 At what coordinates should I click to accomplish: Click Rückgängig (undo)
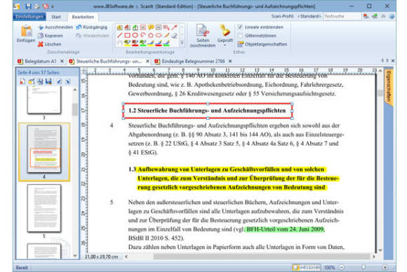(x=92, y=27)
